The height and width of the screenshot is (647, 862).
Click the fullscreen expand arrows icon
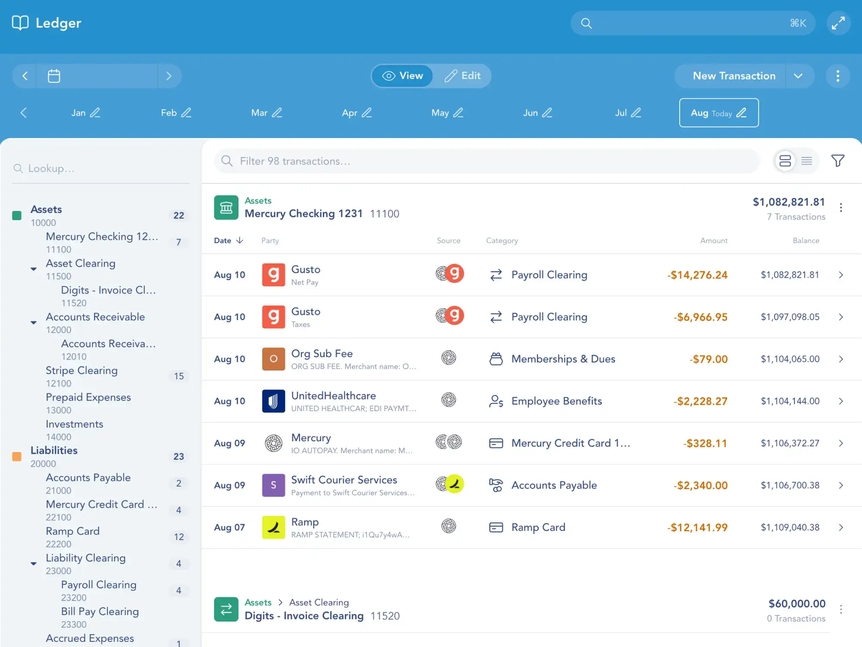pyautogui.click(x=838, y=23)
